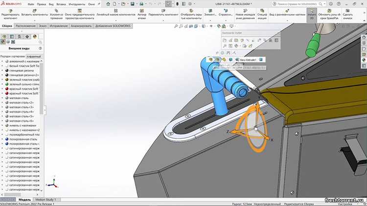The height and width of the screenshot is (206, 367).
Task: Open the FeatureManager design tree tab
Action: pyautogui.click(x=4, y=37)
